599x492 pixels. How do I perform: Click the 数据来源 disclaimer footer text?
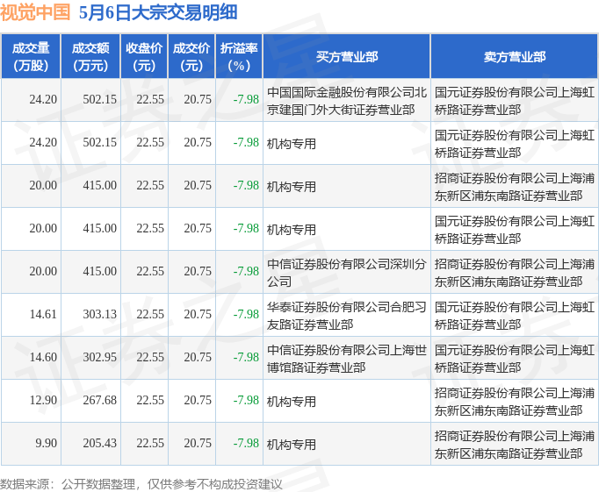[141, 484]
